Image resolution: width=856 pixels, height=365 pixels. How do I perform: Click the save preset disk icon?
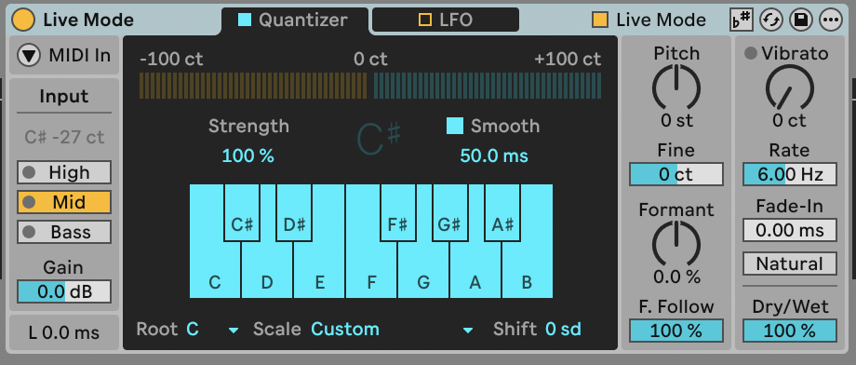[801, 20]
